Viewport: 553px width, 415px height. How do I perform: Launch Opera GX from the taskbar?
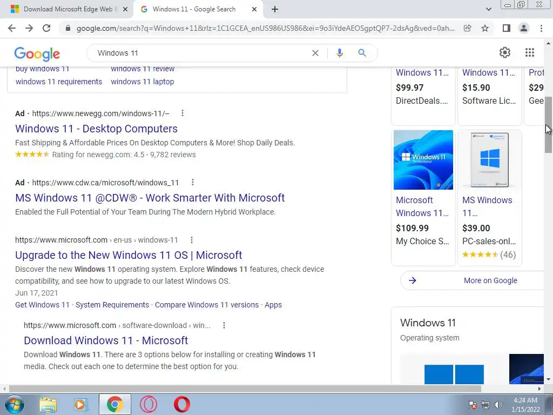(148, 404)
